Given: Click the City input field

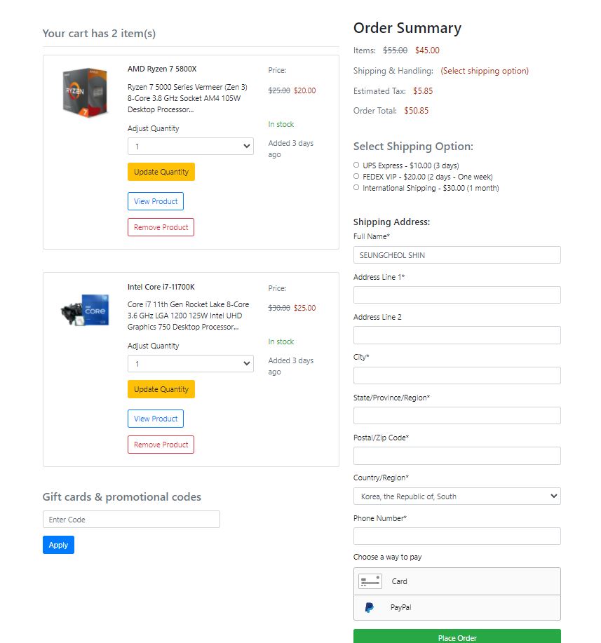Looking at the screenshot, I should click(x=457, y=375).
